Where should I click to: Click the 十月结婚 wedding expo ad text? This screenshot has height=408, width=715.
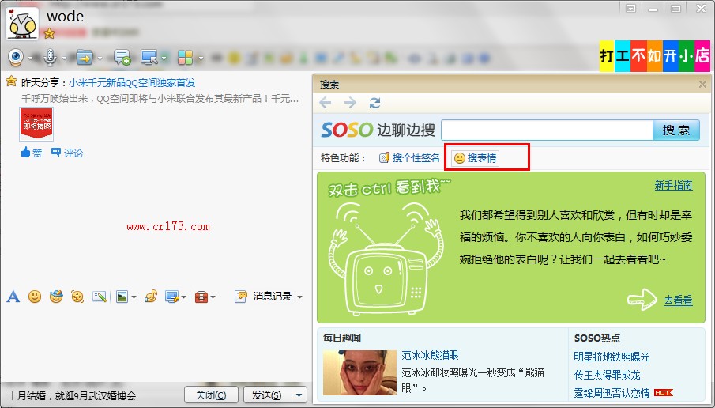[x=72, y=395]
